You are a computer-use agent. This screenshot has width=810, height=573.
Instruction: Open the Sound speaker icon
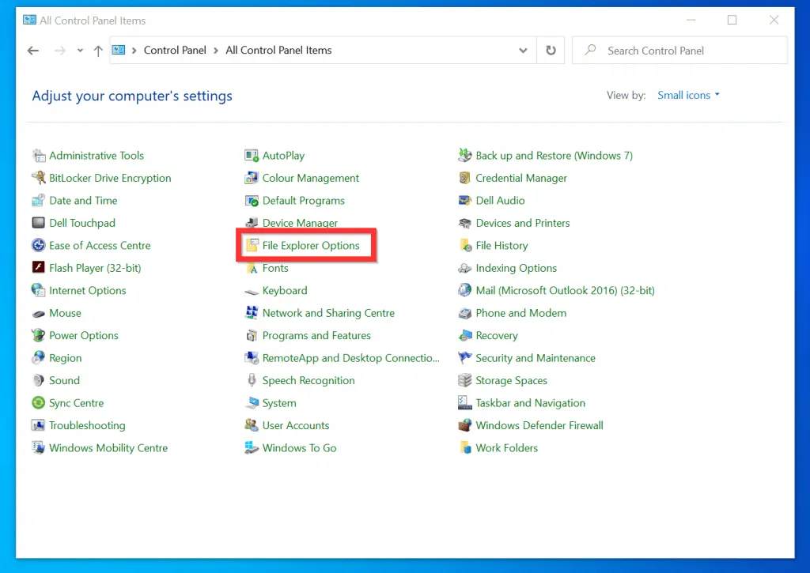pos(38,380)
